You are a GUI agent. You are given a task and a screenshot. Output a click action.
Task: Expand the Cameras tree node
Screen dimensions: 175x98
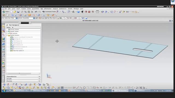[x=7, y=33]
